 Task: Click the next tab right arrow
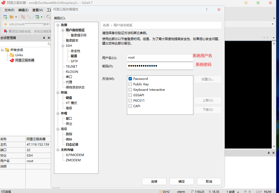pos(268,37)
